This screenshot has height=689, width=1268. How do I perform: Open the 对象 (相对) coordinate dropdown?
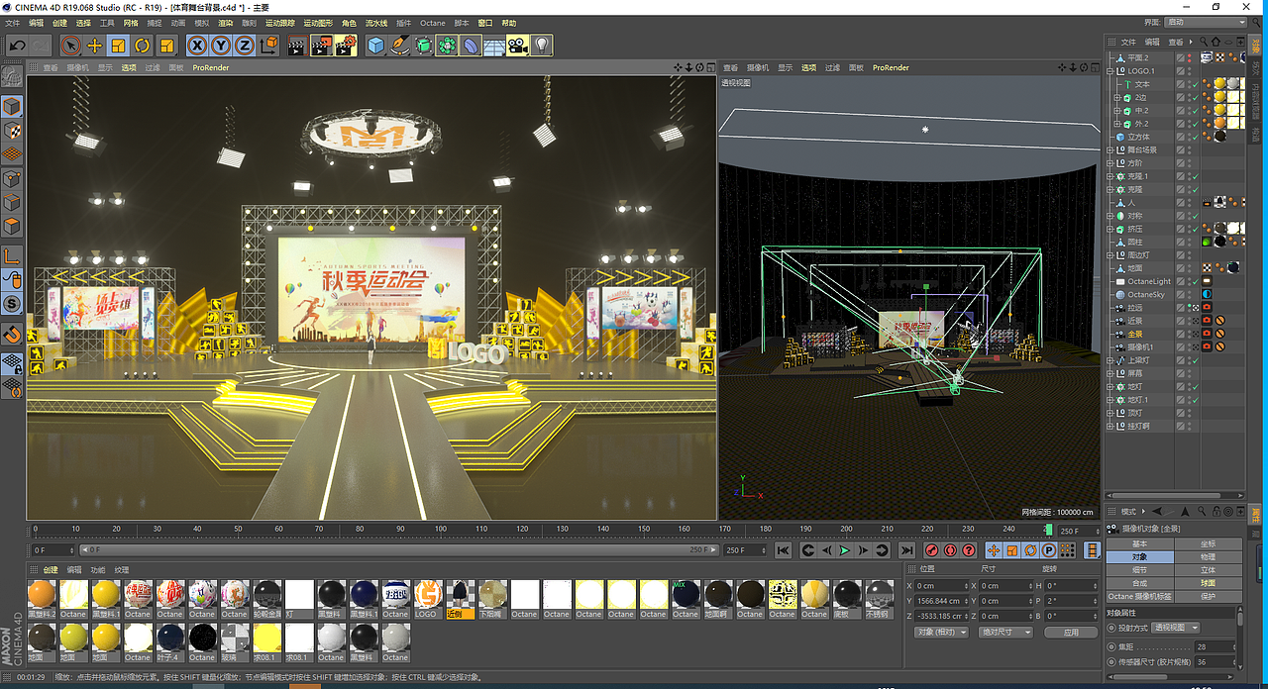tap(939, 632)
